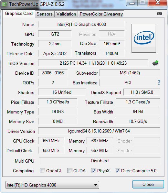Click the GPU-Z title bar app icon
Viewport: 168px width, 193px height.
[5, 4]
